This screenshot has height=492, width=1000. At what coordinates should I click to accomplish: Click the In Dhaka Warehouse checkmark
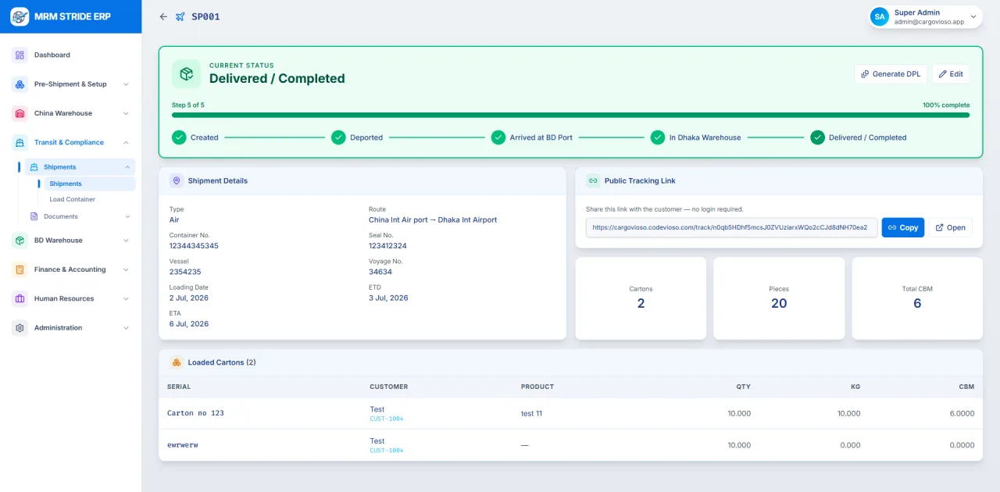(x=658, y=137)
